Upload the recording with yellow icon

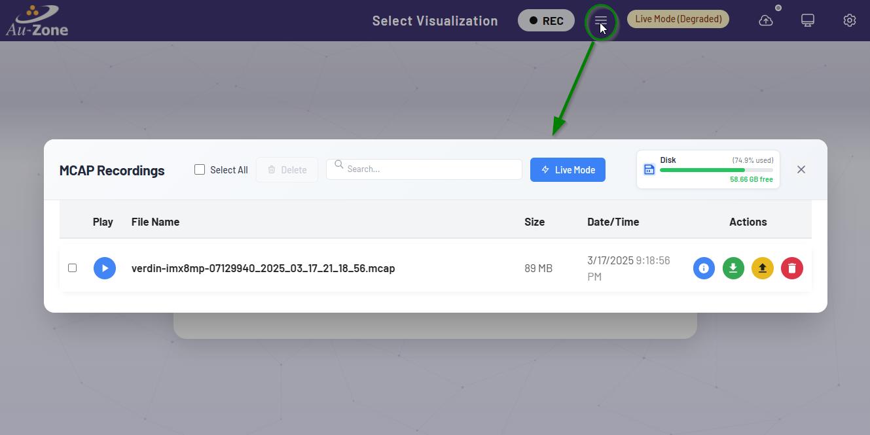[763, 268]
